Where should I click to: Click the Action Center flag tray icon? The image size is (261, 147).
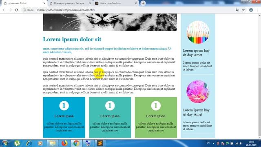pyautogui.click(x=228, y=143)
